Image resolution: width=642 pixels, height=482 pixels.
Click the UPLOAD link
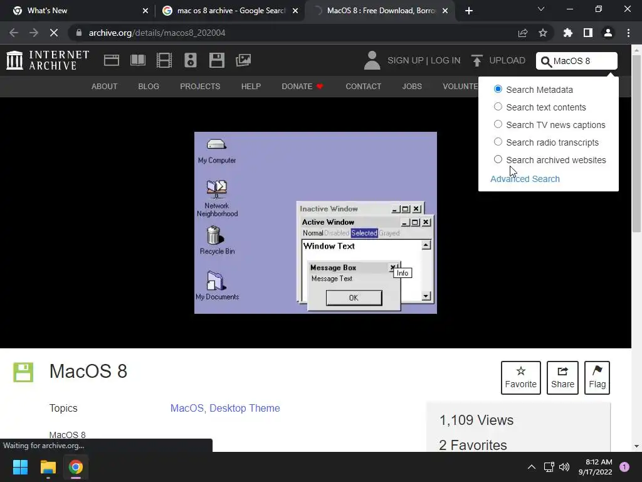click(507, 61)
